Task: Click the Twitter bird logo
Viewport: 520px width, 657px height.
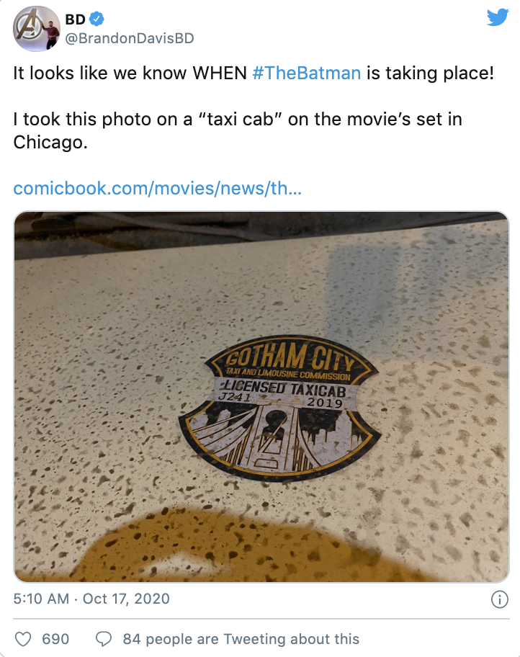Action: coord(498,17)
